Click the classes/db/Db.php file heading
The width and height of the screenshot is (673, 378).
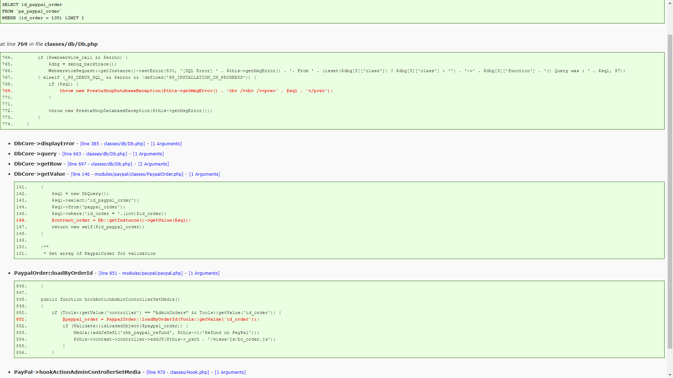point(71,44)
